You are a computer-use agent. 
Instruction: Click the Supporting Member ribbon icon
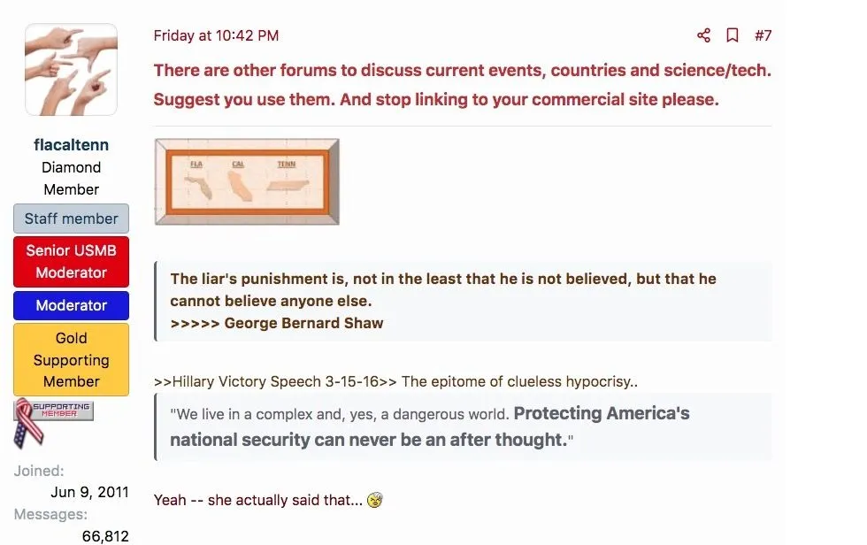click(53, 421)
